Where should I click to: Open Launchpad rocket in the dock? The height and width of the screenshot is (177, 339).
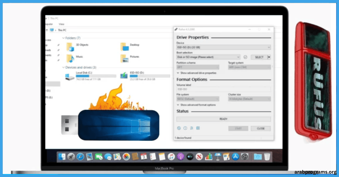(x=71, y=157)
